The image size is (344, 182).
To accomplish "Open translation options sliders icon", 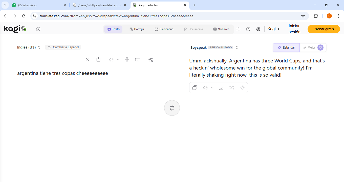I will (151, 60).
